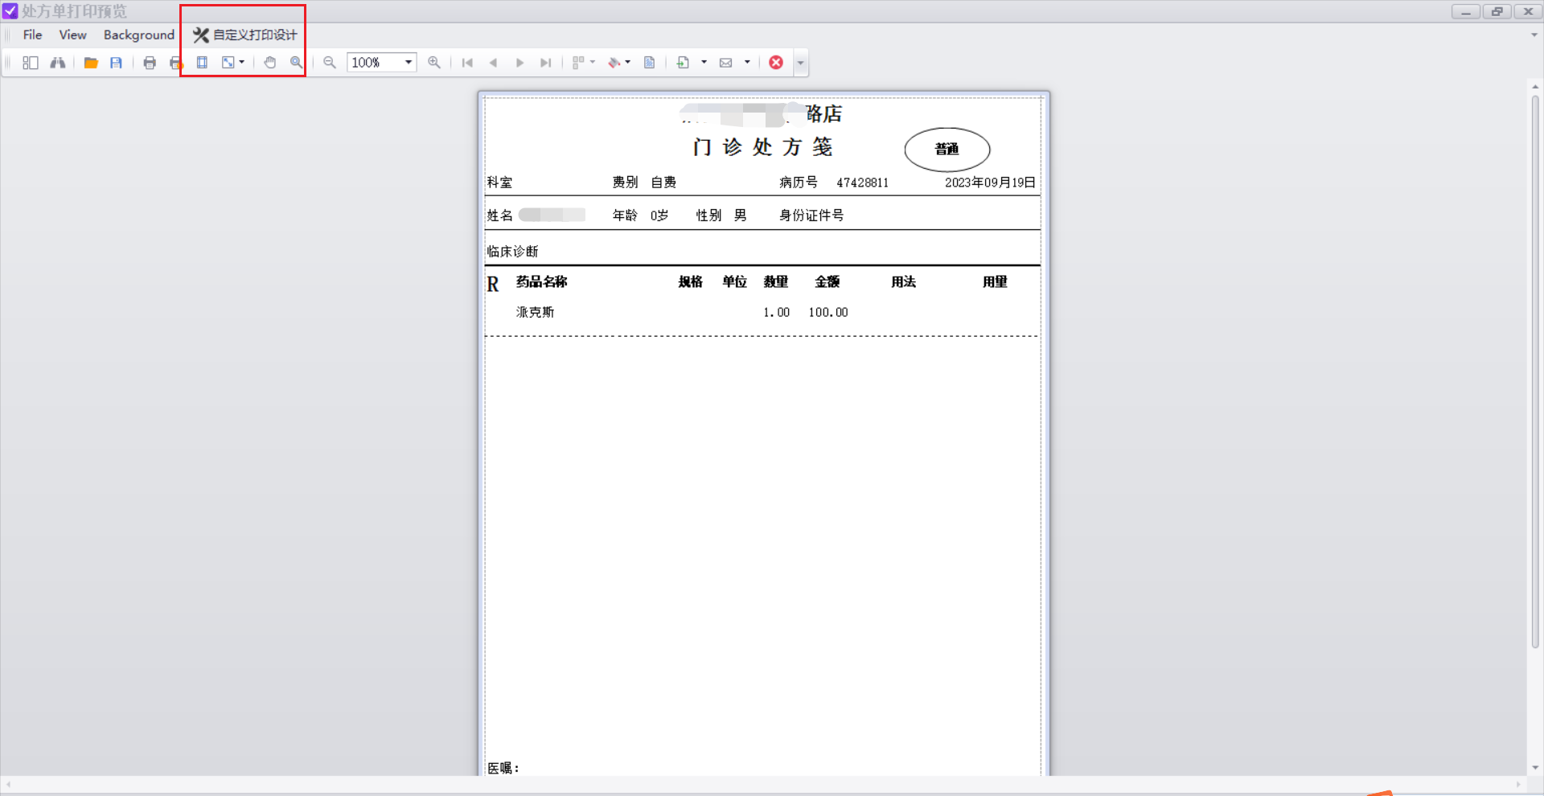The image size is (1544, 796).
Task: Click the watermark icon
Action: pos(650,63)
